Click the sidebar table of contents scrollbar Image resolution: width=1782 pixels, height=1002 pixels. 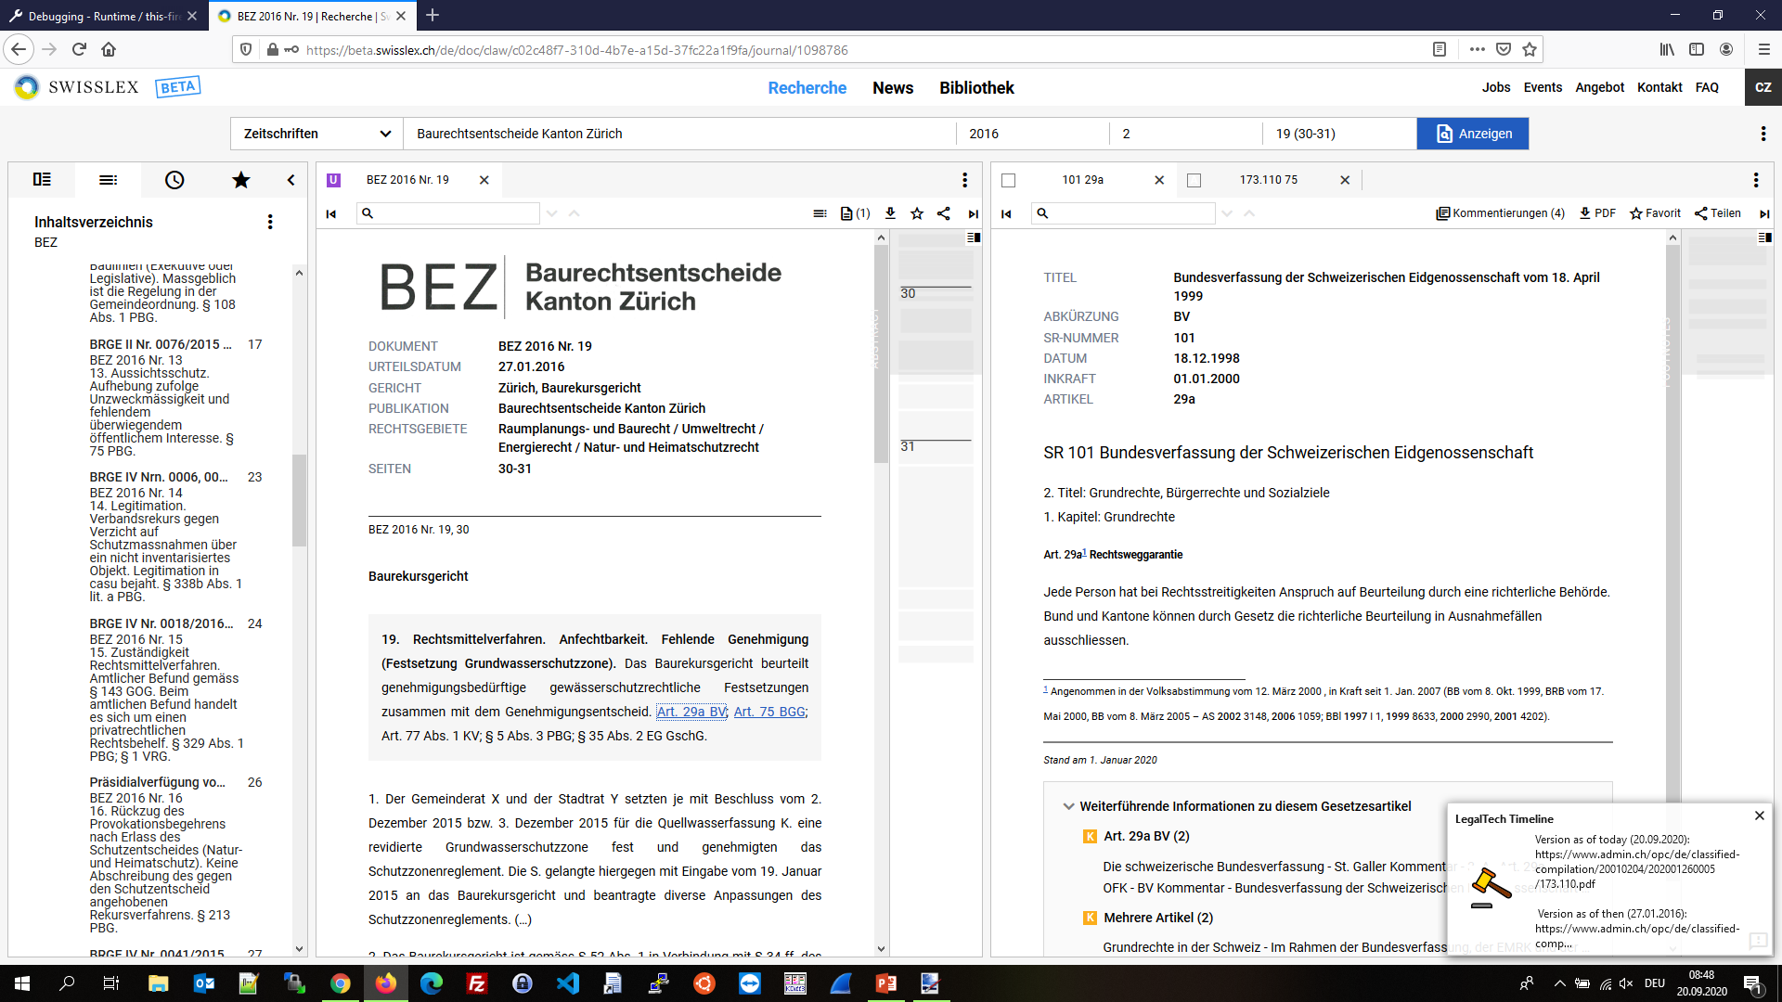299,501
